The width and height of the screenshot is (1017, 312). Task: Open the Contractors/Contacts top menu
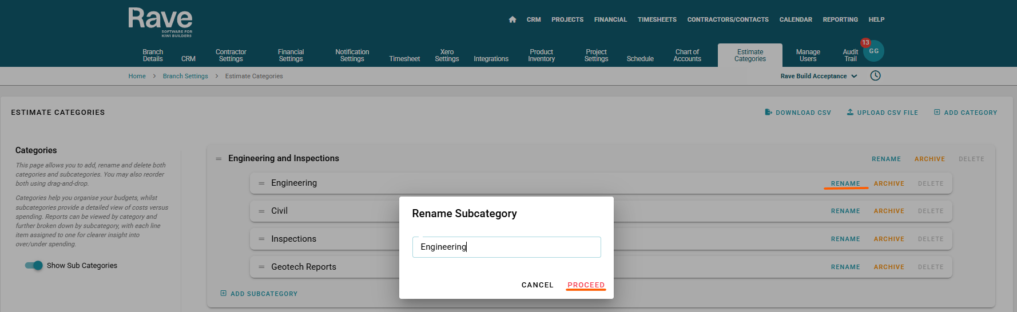pos(728,19)
